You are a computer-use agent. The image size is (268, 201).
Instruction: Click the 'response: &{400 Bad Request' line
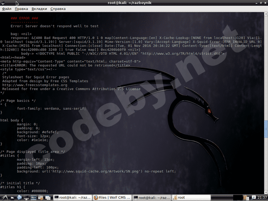point(136,38)
